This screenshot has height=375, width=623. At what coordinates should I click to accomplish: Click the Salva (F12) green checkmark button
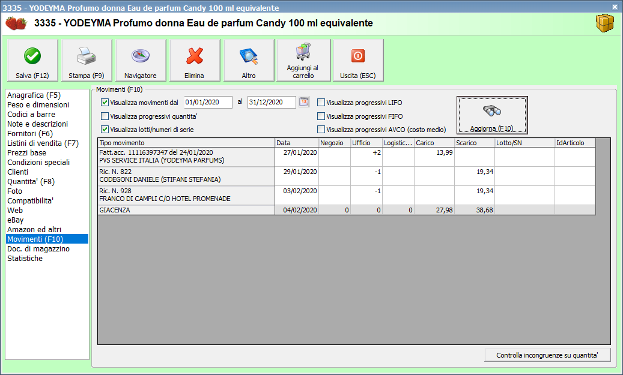click(32, 61)
